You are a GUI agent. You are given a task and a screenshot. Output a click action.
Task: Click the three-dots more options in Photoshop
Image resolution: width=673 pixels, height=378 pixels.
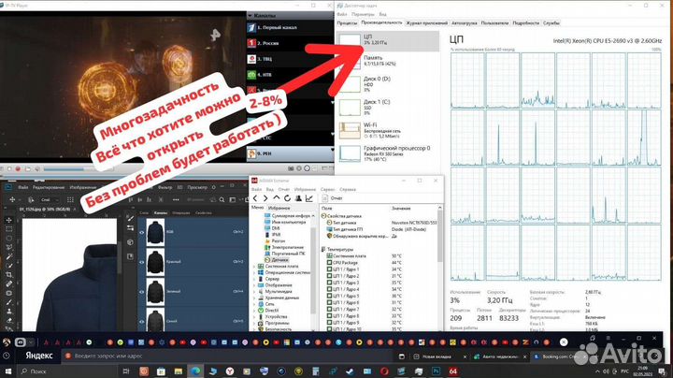(x=176, y=199)
